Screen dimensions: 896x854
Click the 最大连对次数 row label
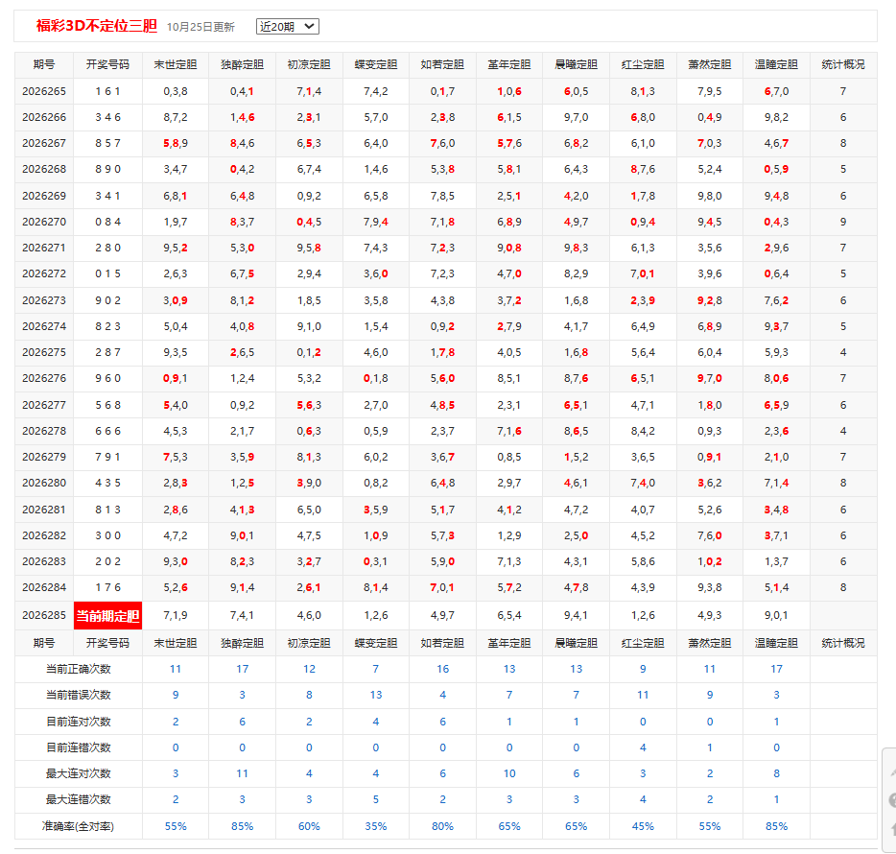tap(79, 773)
